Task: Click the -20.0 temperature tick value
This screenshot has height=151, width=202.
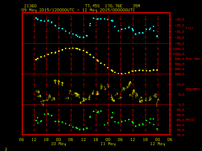Action: [180, 20]
